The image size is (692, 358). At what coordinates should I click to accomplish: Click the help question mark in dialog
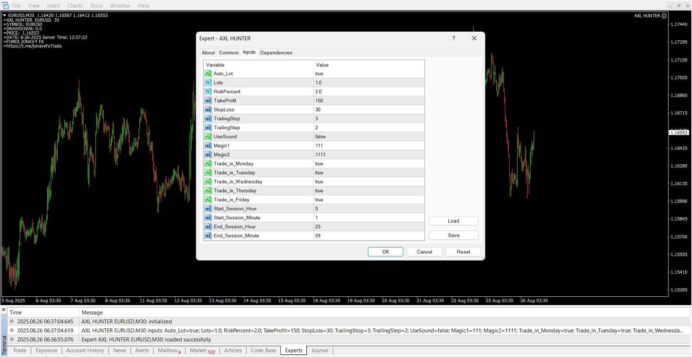pos(453,38)
